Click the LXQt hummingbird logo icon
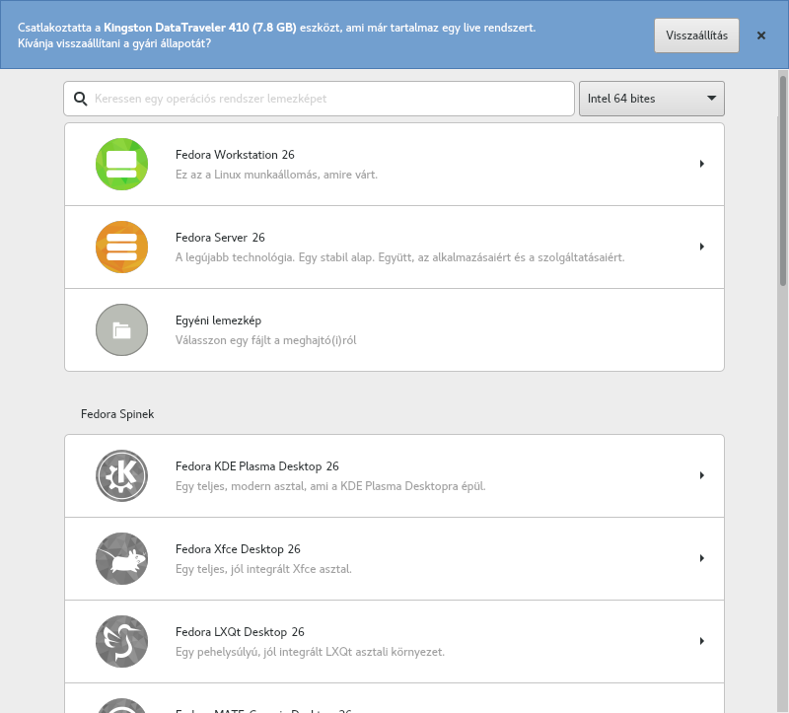 click(x=121, y=642)
